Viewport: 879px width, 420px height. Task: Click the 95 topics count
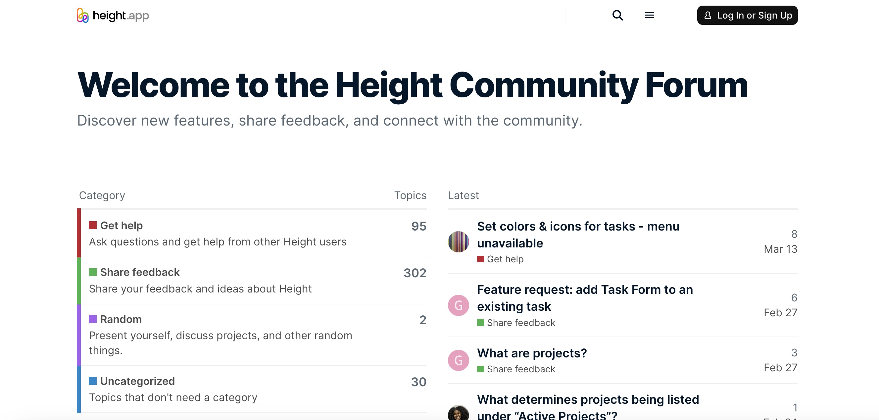[419, 226]
